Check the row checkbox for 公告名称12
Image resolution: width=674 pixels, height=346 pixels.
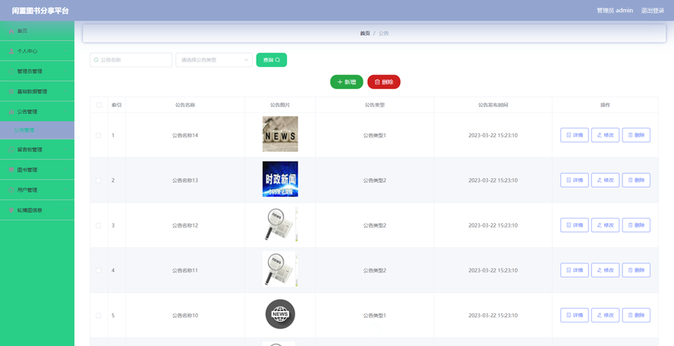click(x=99, y=225)
